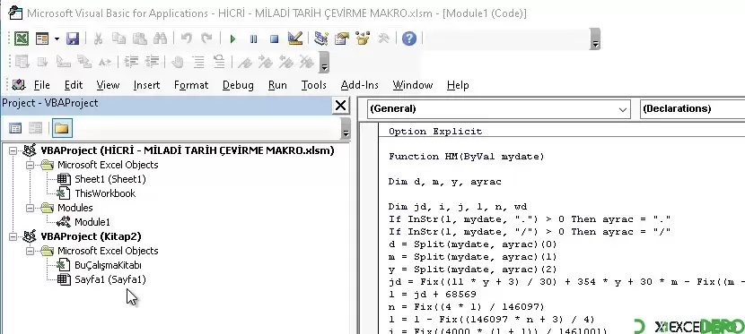Toggle breakpoint with the hand icon
Image resolution: width=745 pixels, height=334 pixels.
pos(178,62)
